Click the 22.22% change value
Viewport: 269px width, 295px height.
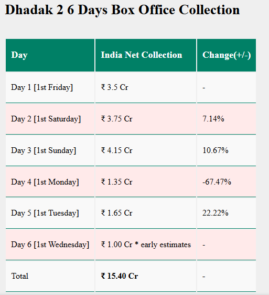click(216, 213)
